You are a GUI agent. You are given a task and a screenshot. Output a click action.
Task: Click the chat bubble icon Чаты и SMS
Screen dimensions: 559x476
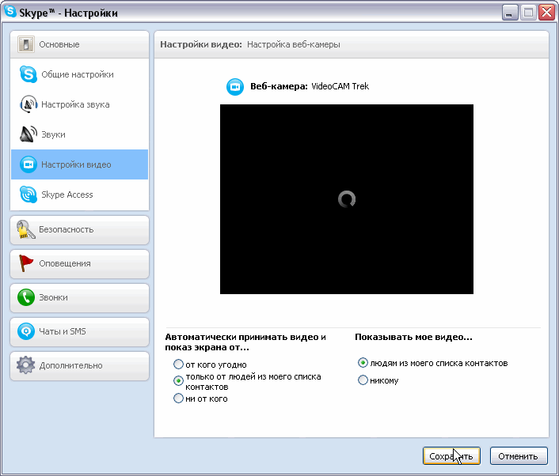(26, 331)
